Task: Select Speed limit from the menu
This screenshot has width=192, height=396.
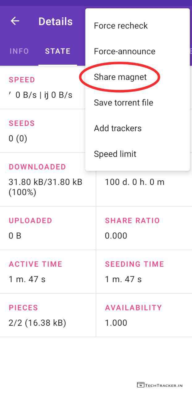Action: tap(115, 154)
